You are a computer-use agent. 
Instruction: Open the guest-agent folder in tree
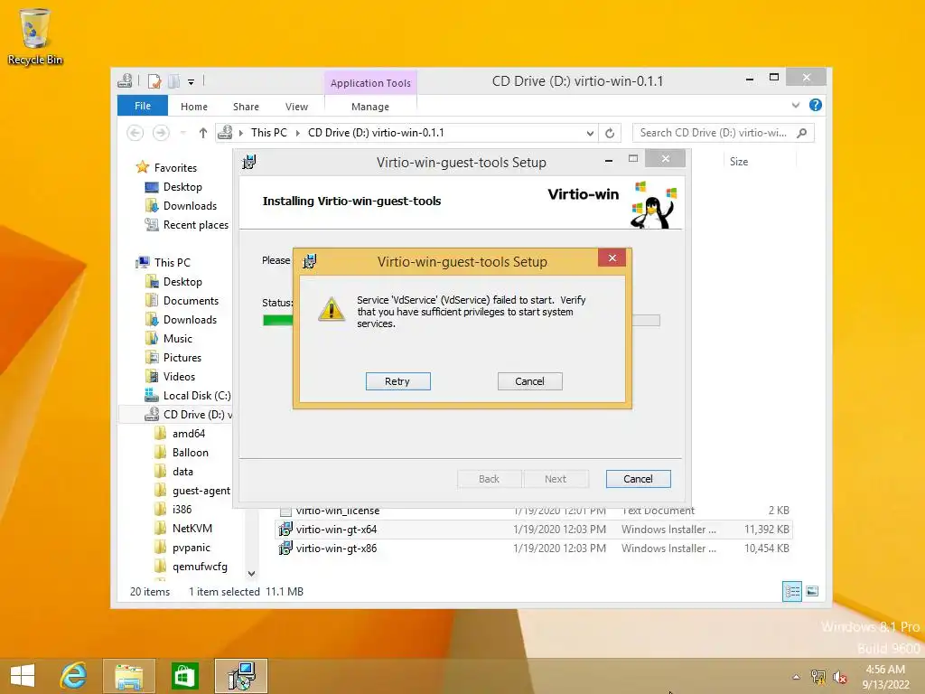[x=201, y=491]
